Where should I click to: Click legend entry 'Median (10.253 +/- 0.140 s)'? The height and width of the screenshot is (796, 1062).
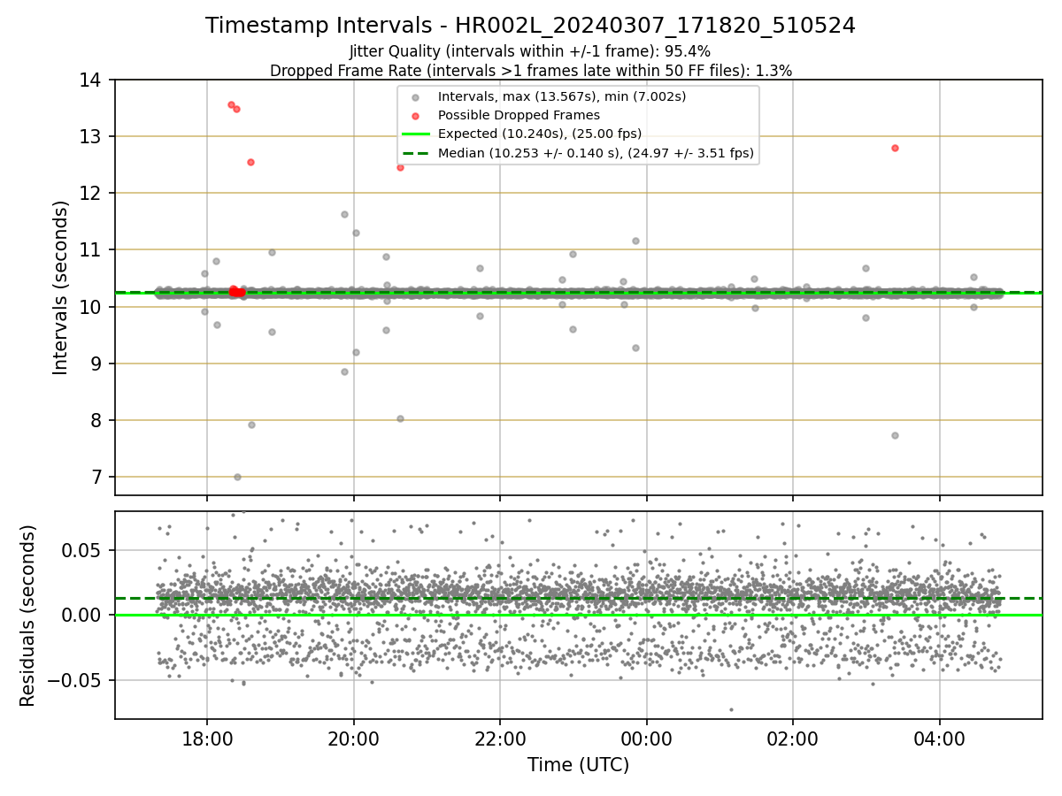[596, 153]
